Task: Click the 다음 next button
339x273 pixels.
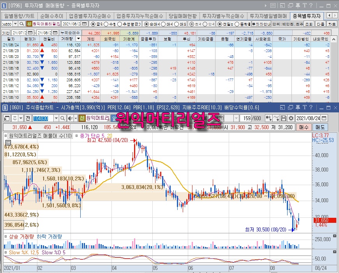Action: pos(320,24)
